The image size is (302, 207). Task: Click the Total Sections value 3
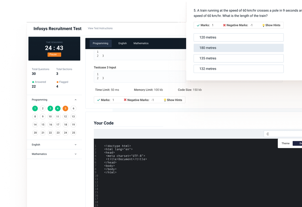point(57,74)
